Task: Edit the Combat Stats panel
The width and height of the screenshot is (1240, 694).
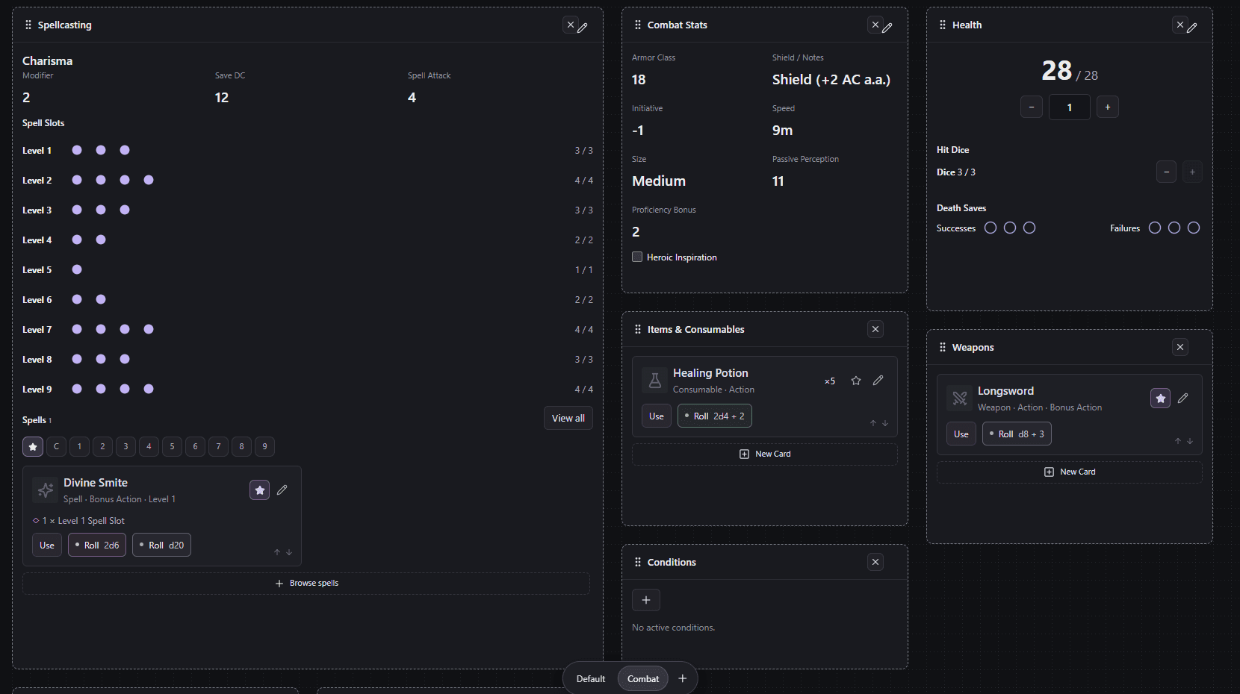Action: pos(887,28)
